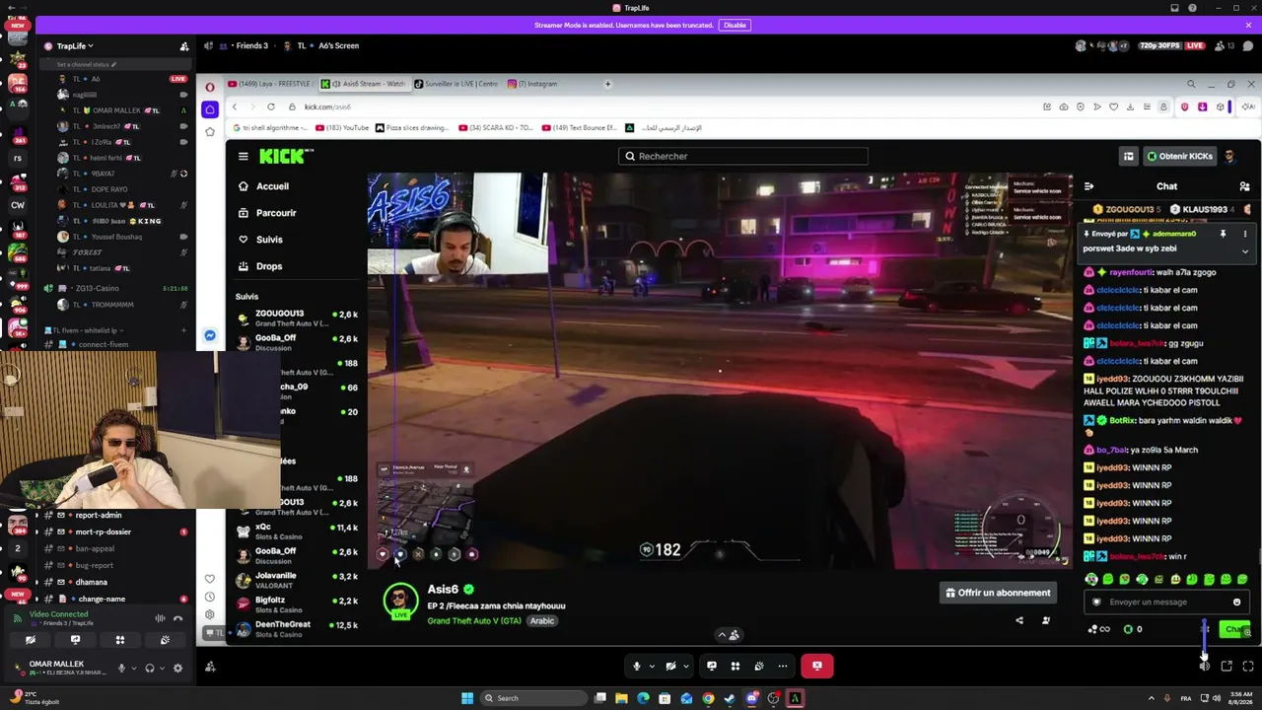Viewport: 1262px width, 710px height.
Task: Open Drops in the Kick sidebar
Action: click(260, 266)
